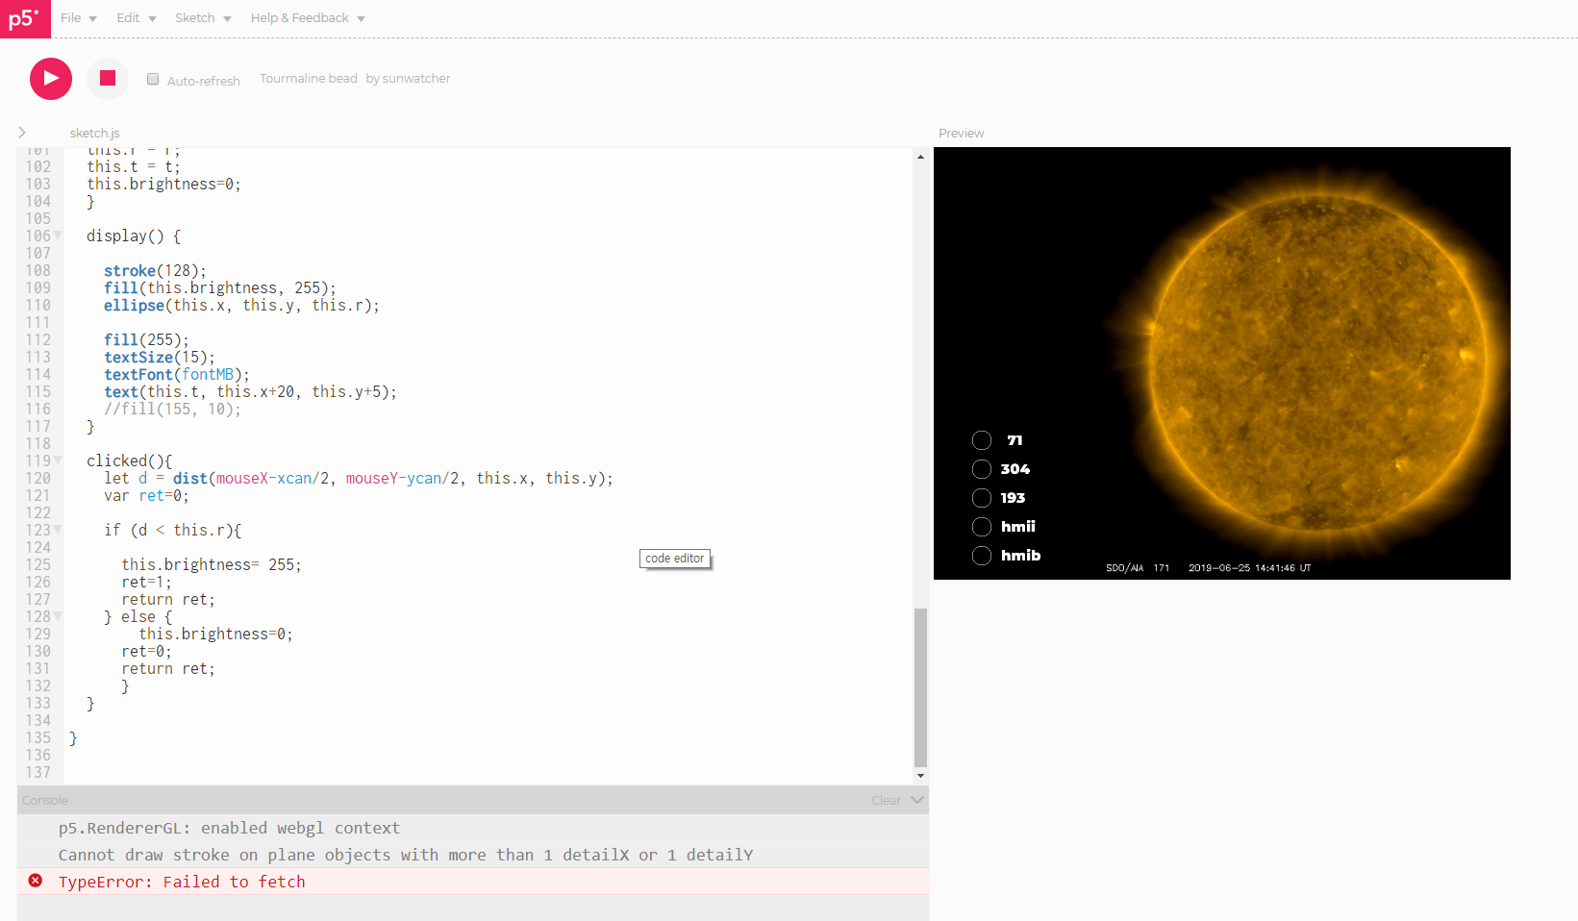Enable the Auto-refresh checkbox

coord(153,79)
